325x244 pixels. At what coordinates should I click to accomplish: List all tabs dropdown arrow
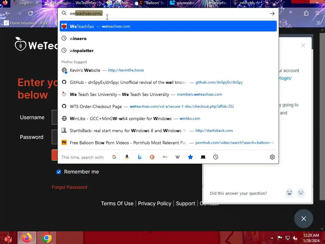click(x=277, y=3)
